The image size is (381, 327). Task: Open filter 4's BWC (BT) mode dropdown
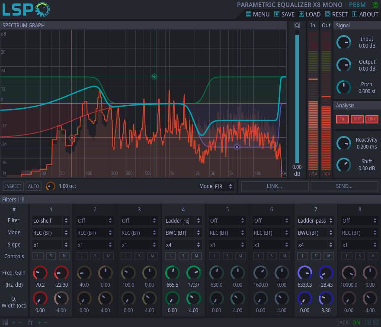tap(183, 233)
